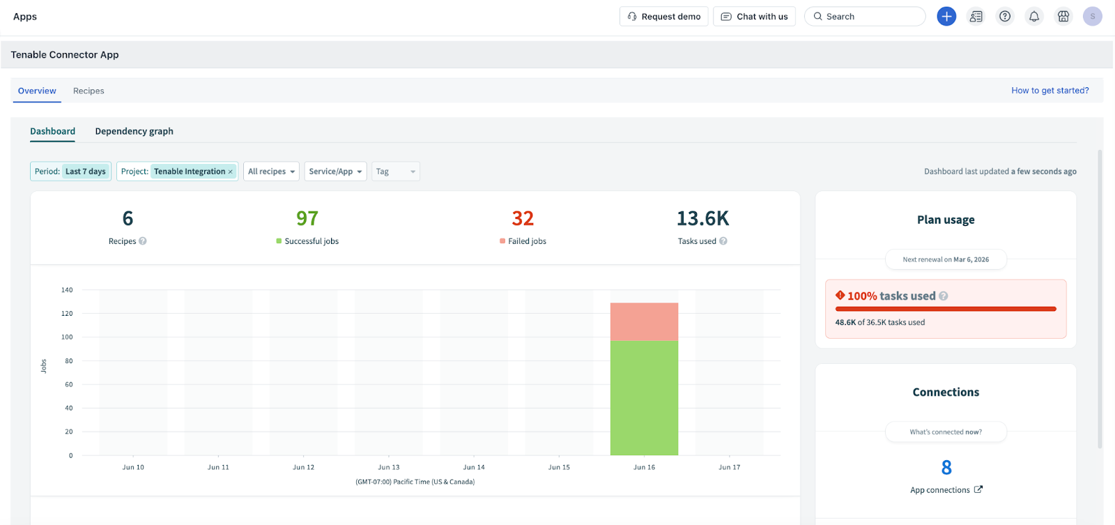The width and height of the screenshot is (1115, 525).
Task: Click the App connections external link icon
Action: click(978, 489)
